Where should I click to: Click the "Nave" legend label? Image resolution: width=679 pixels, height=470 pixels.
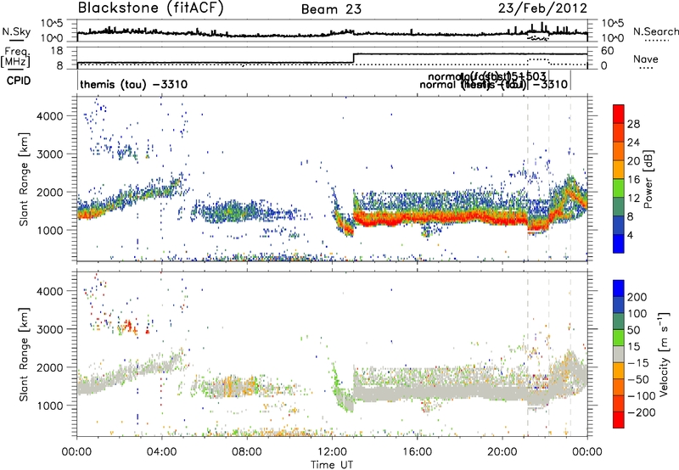coord(646,59)
